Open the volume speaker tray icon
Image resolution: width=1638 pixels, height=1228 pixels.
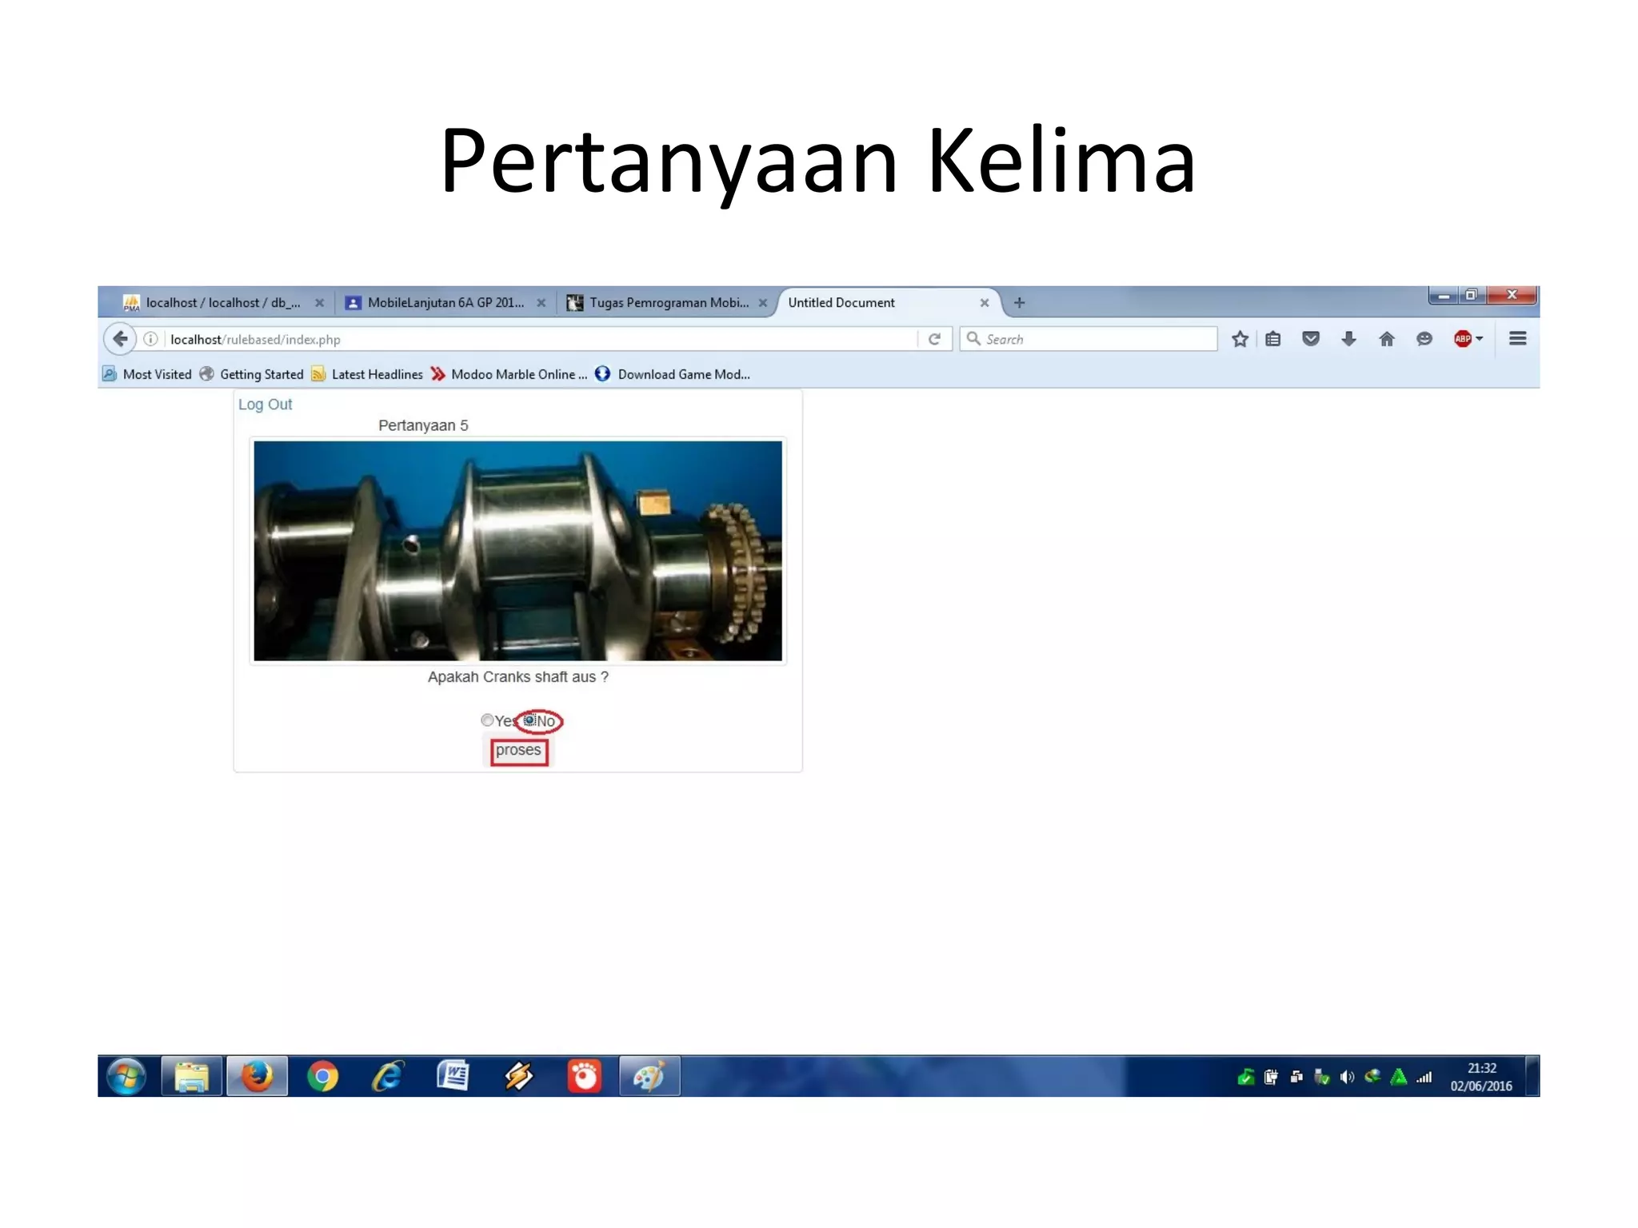tap(1348, 1078)
